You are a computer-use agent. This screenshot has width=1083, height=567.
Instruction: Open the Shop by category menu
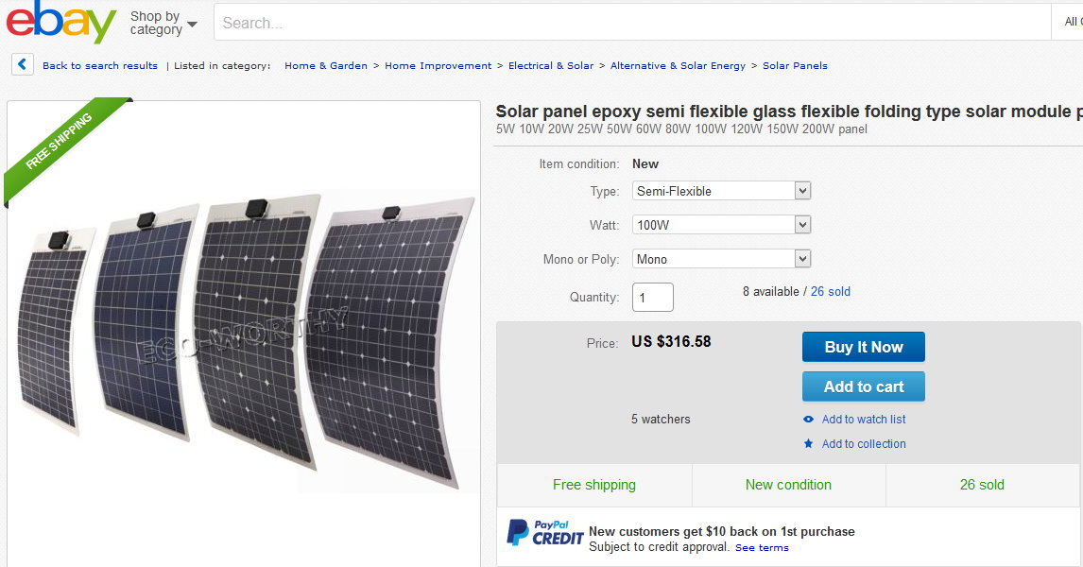163,23
